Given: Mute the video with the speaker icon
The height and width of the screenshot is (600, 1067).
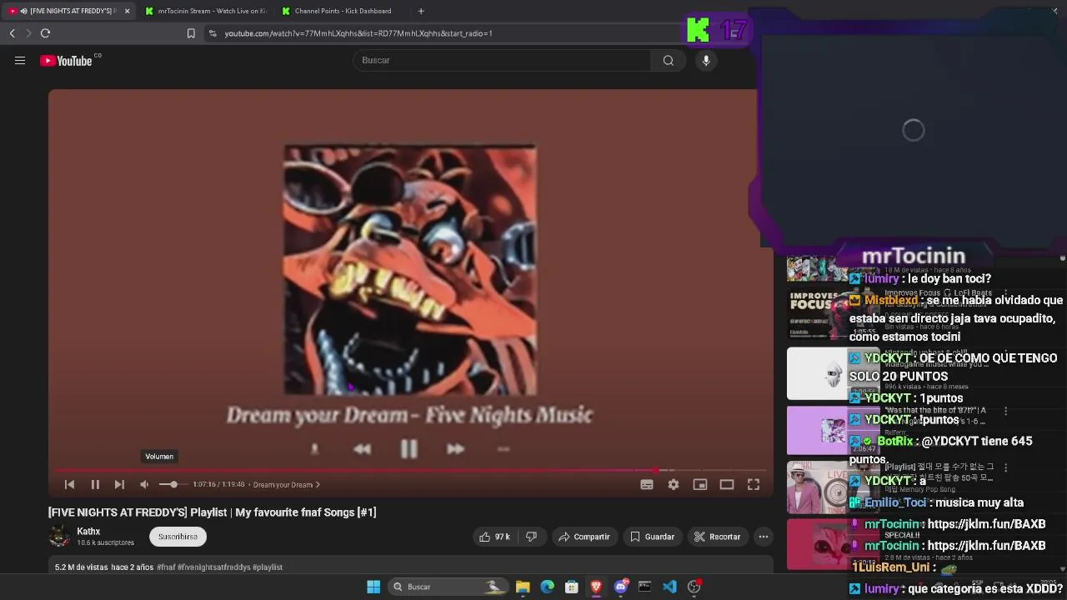Looking at the screenshot, I should [144, 484].
